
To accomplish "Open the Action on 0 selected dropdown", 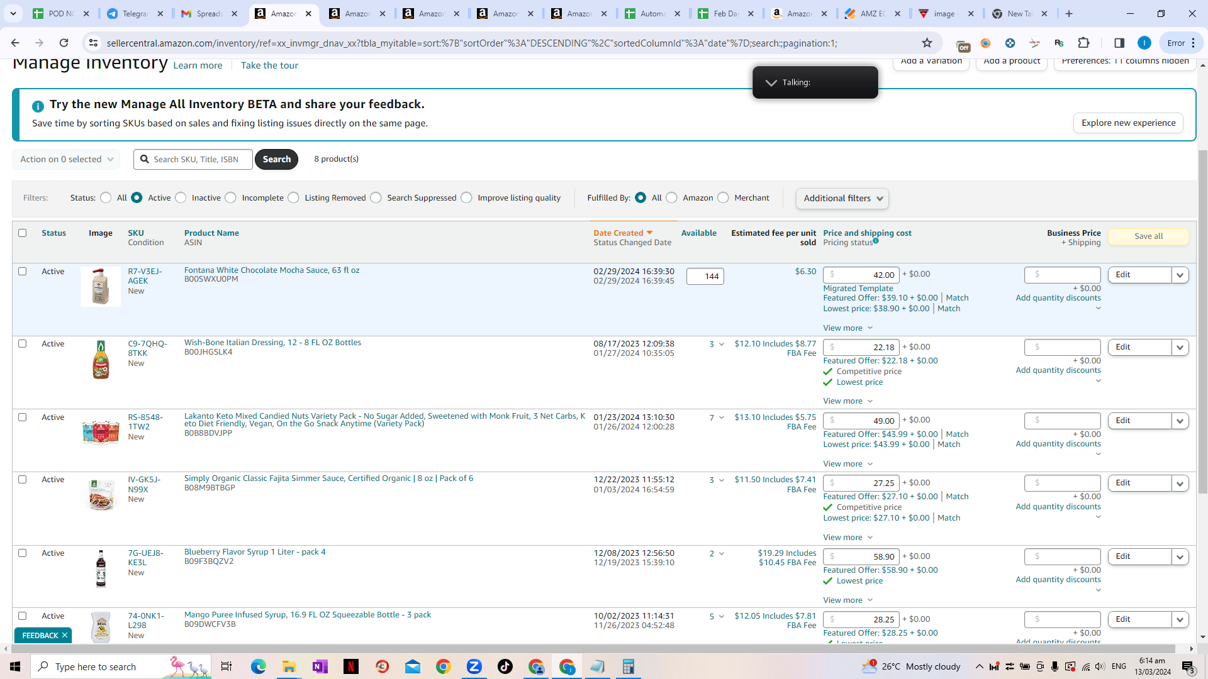I will click(66, 159).
